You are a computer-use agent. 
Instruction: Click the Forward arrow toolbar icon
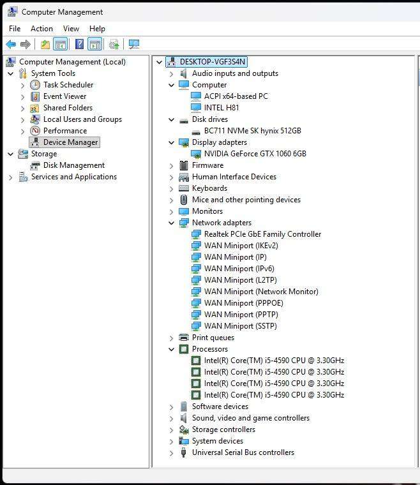[x=26, y=44]
